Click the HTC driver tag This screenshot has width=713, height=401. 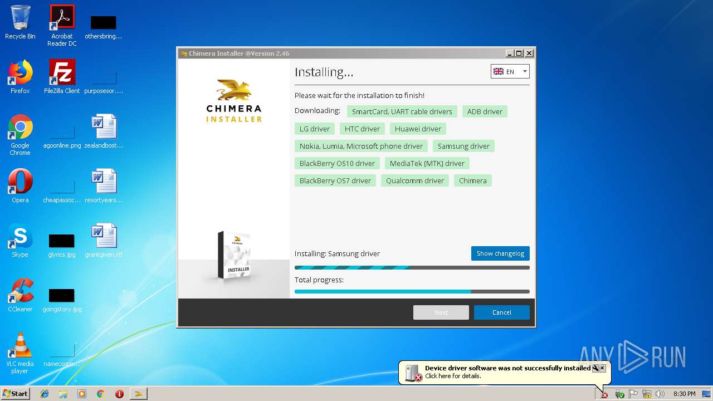[362, 129]
